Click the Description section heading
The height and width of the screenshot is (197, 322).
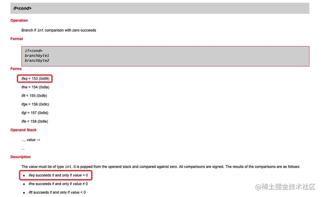[x=21, y=157]
